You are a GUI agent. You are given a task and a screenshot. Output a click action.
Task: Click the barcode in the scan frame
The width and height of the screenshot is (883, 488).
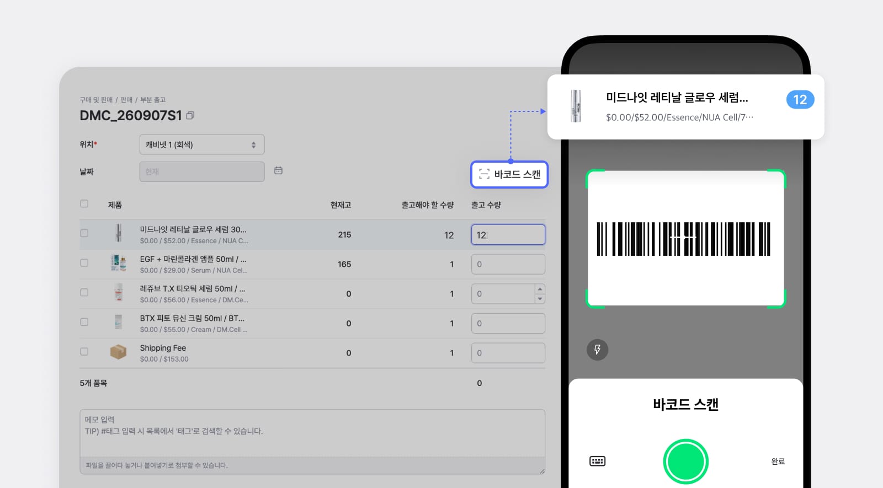683,239
